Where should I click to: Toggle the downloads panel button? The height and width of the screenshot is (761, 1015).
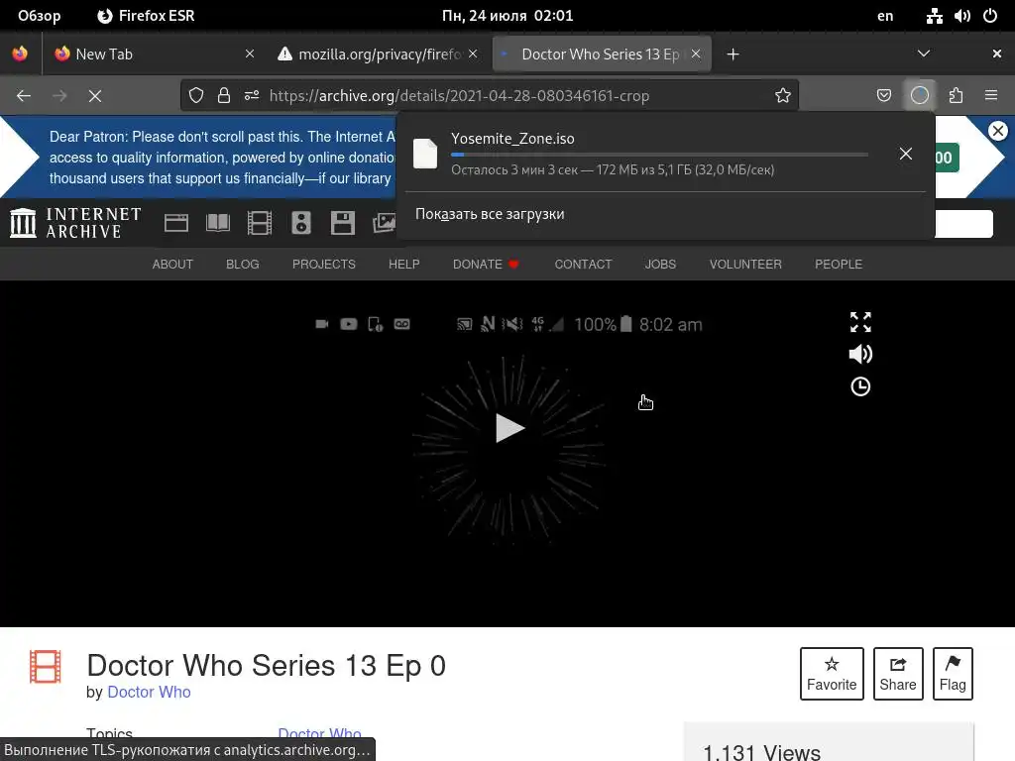click(920, 96)
